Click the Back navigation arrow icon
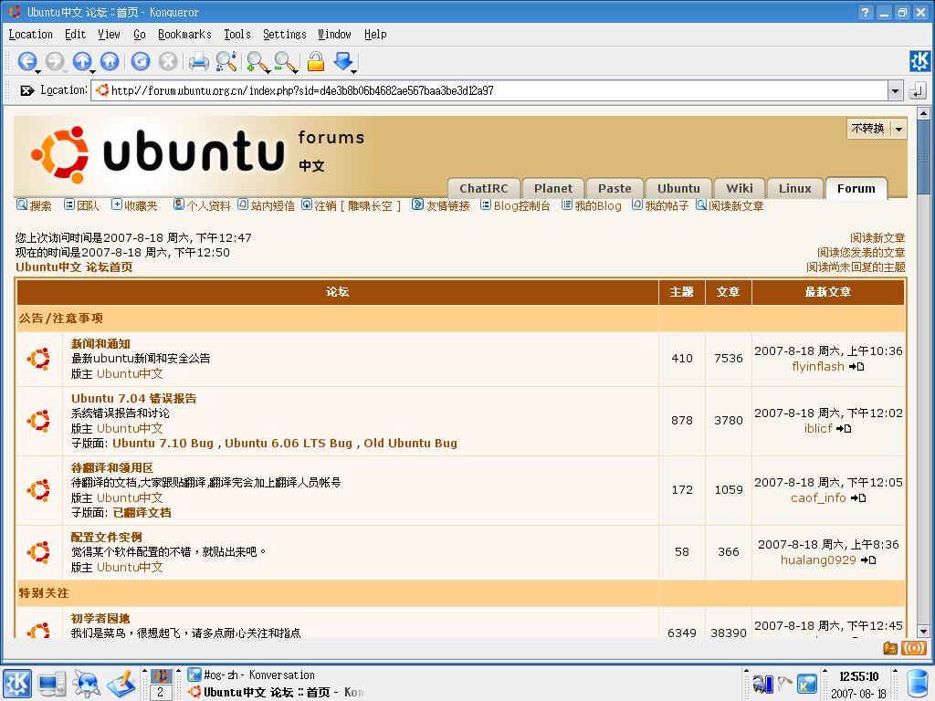Screen dimensions: 935x701 pyautogui.click(x=26, y=61)
